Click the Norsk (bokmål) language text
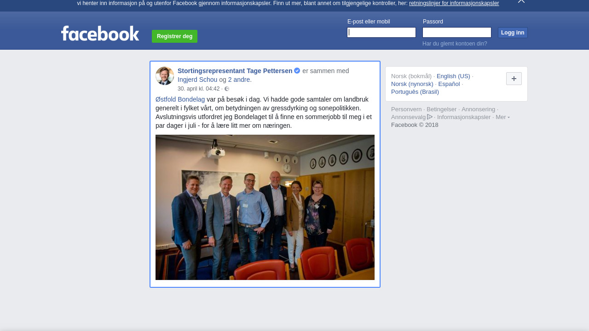Screen dimensions: 589x331 point(411,76)
